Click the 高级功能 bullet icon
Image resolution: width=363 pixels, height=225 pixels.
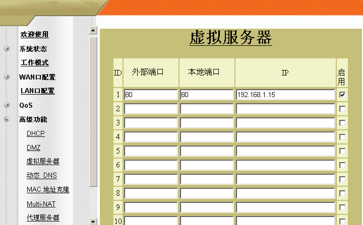click(x=7, y=119)
